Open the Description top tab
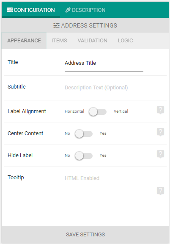170x244 pixels. (85, 10)
